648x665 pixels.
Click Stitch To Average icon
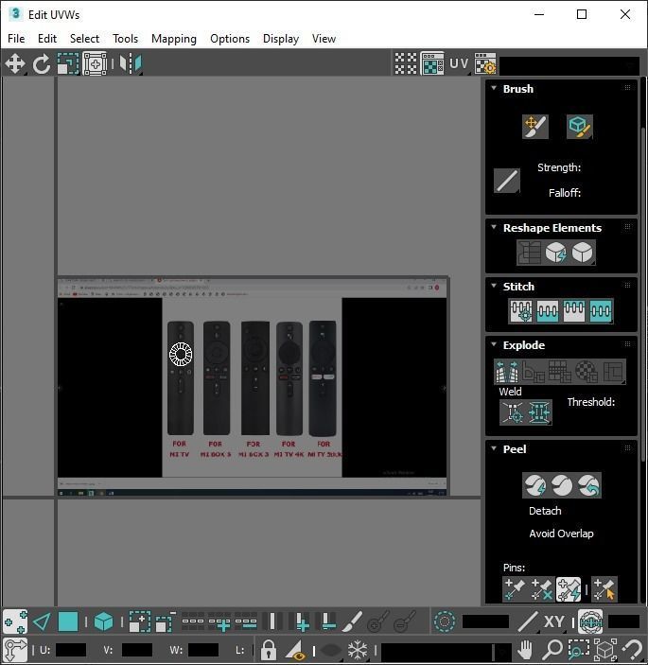(548, 311)
